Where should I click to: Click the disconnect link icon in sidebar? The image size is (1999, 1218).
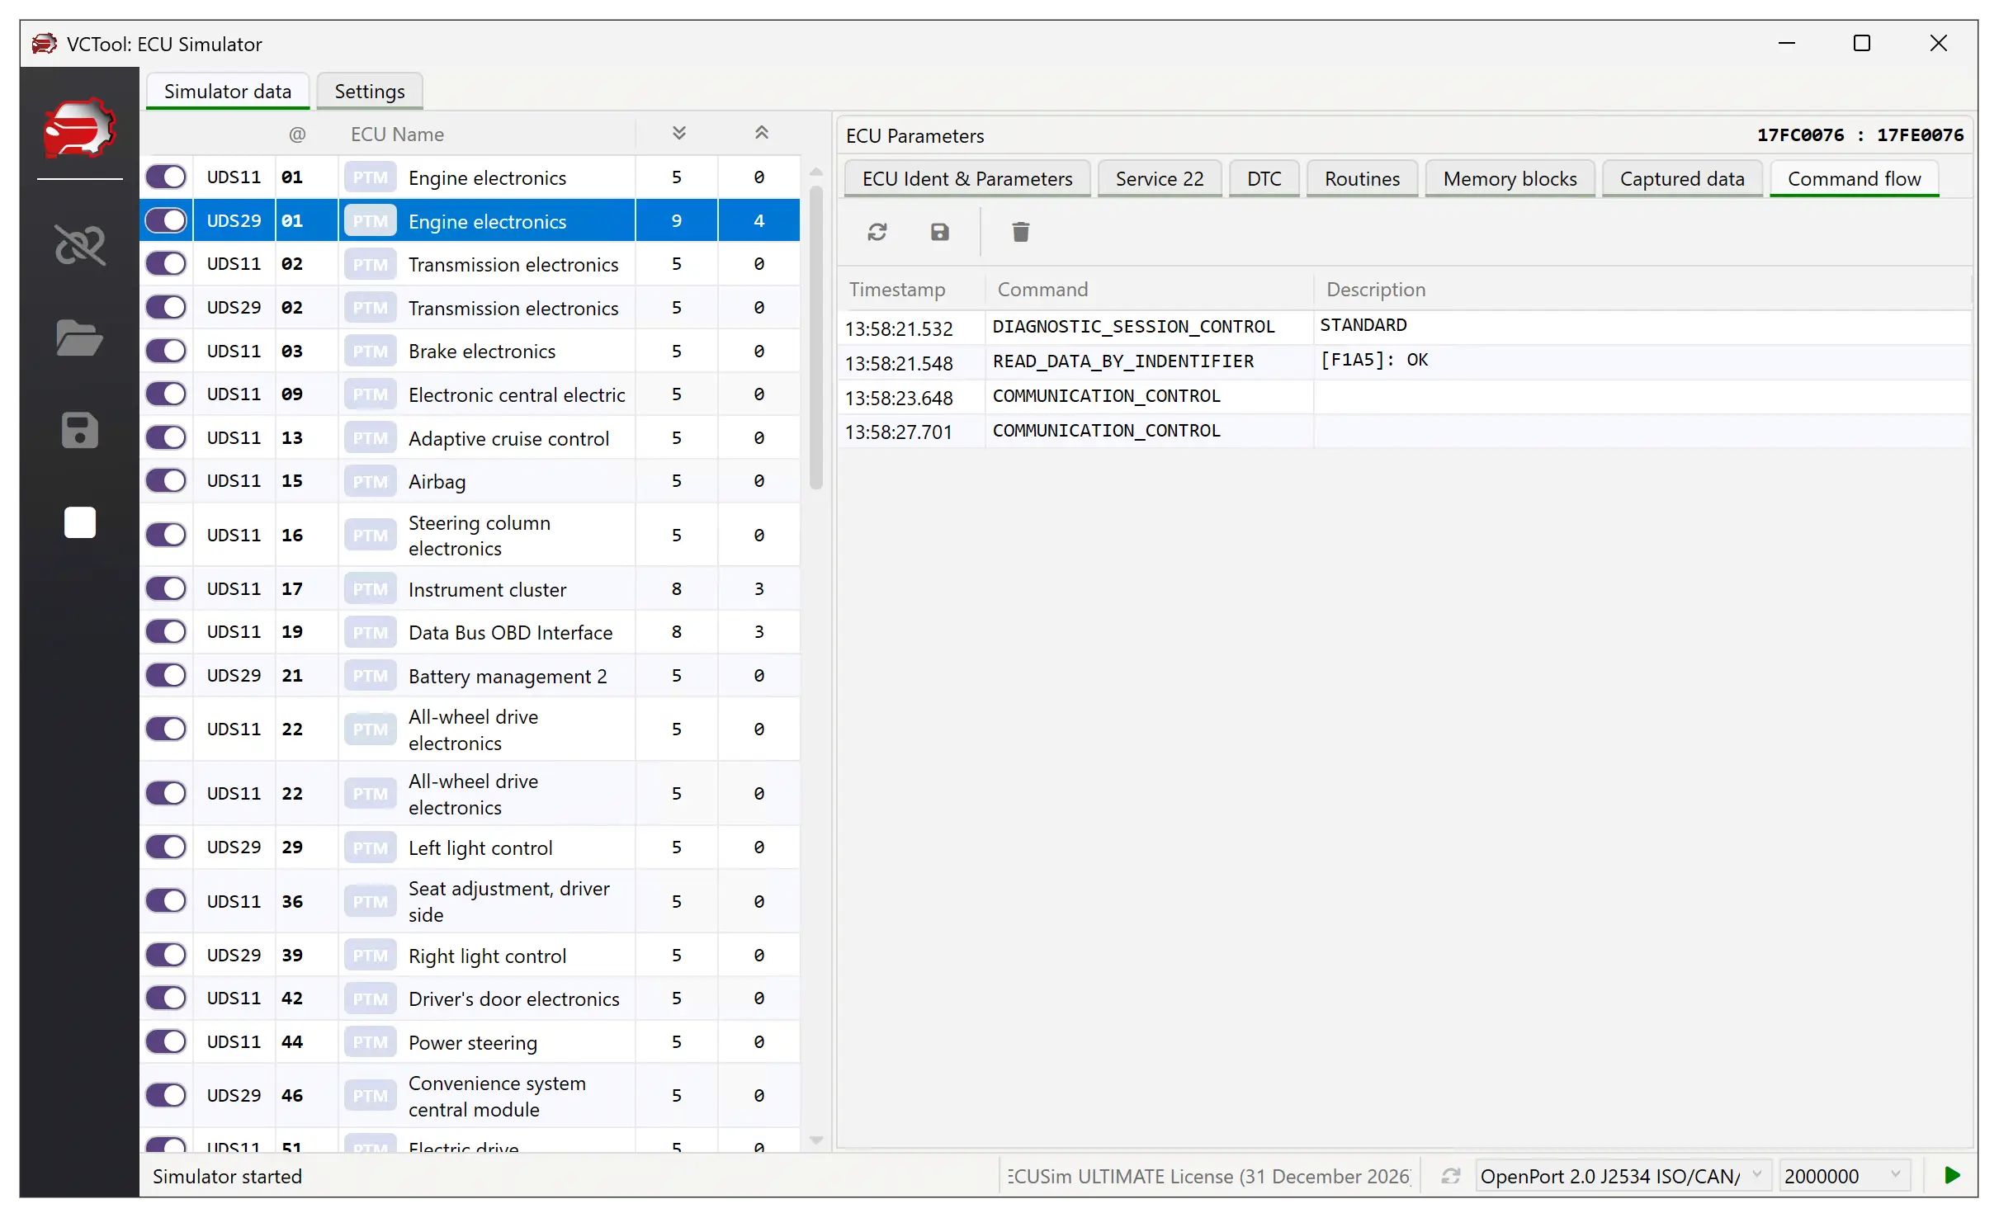[80, 245]
